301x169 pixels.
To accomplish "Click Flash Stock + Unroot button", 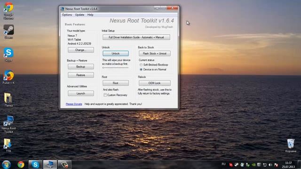I will [155, 54].
